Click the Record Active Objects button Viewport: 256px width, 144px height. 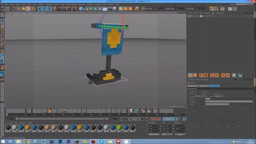click(152, 119)
